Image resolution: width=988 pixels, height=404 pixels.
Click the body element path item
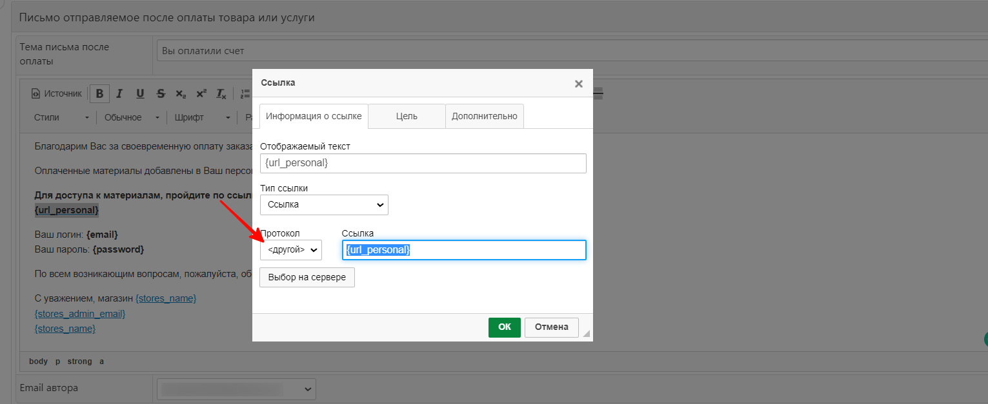(x=39, y=361)
